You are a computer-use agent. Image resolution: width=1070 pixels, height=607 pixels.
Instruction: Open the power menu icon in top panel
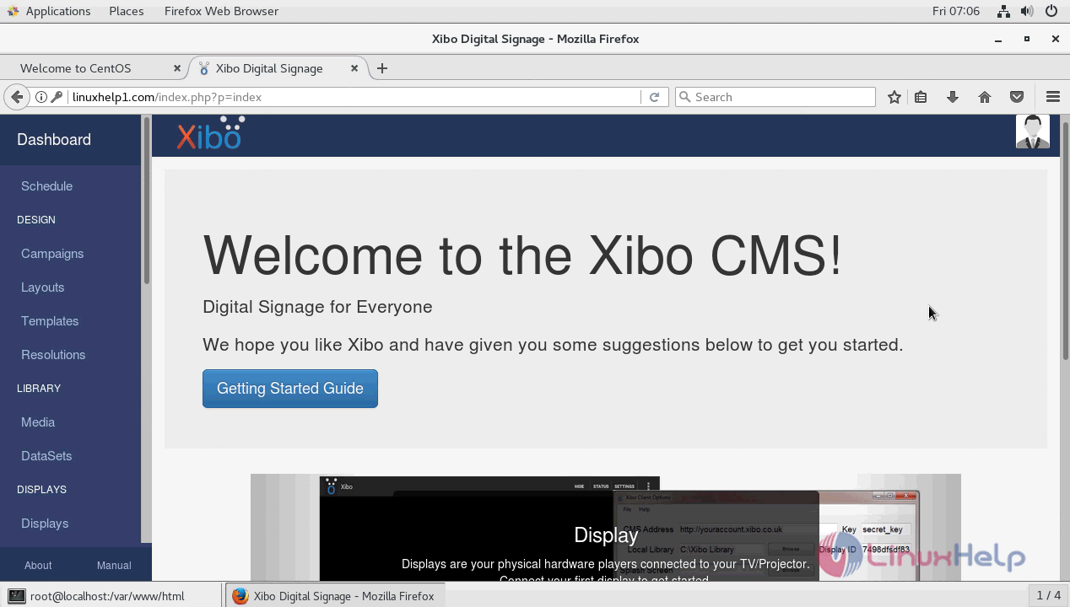click(1051, 11)
